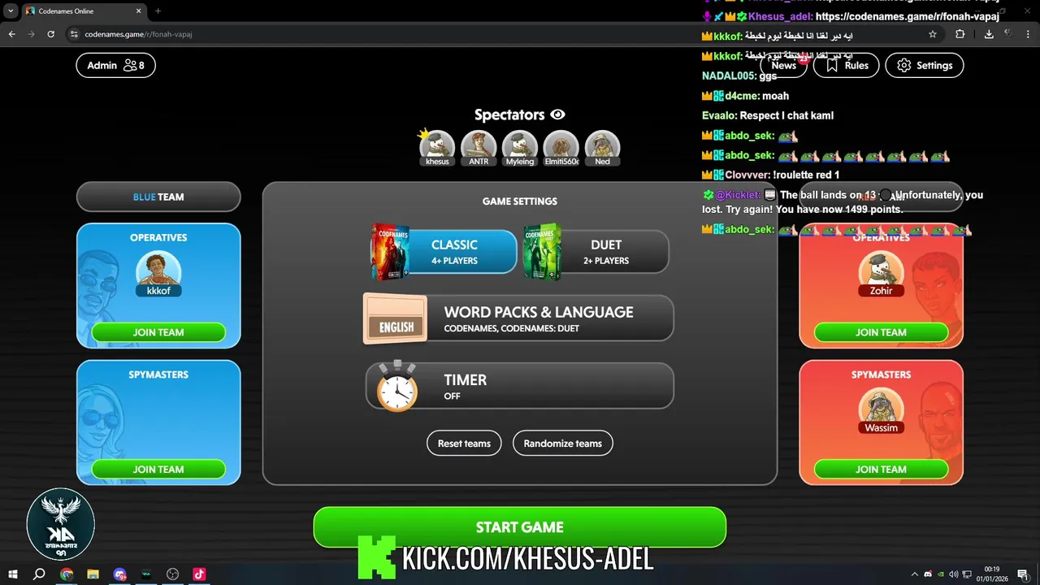
Task: Open Windows taskbar search
Action: pos(39,574)
